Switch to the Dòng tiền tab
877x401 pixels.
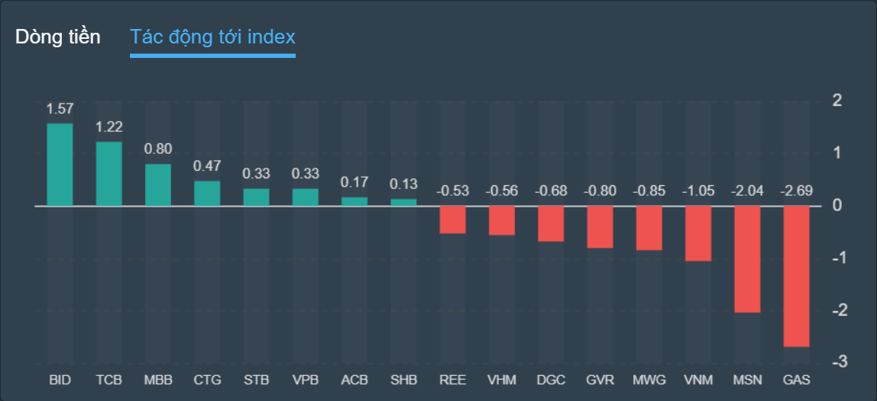[x=57, y=37]
